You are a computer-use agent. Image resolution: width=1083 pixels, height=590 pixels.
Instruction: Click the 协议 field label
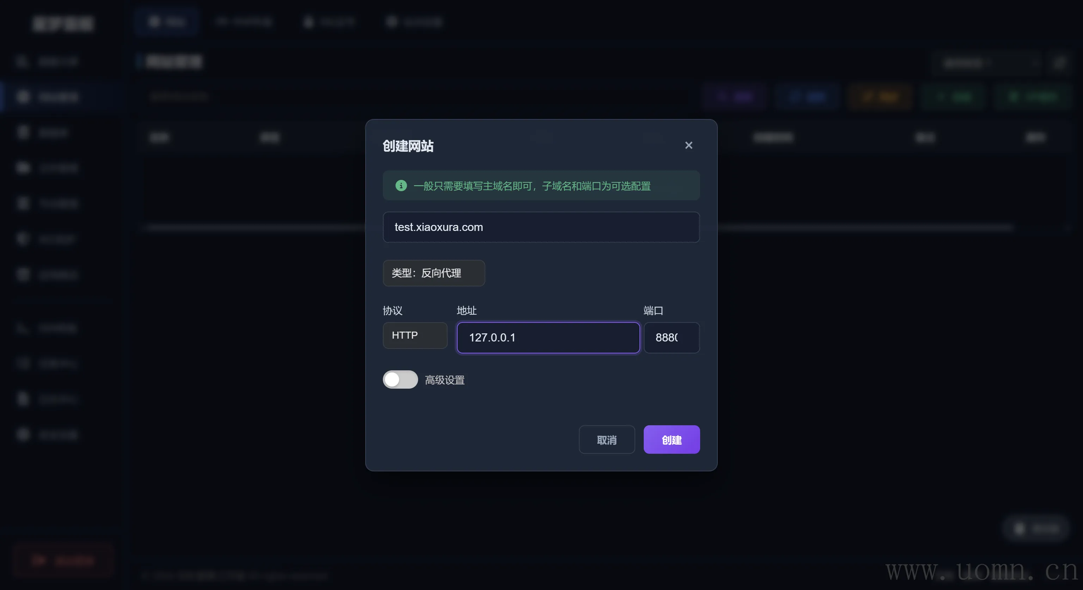click(392, 311)
